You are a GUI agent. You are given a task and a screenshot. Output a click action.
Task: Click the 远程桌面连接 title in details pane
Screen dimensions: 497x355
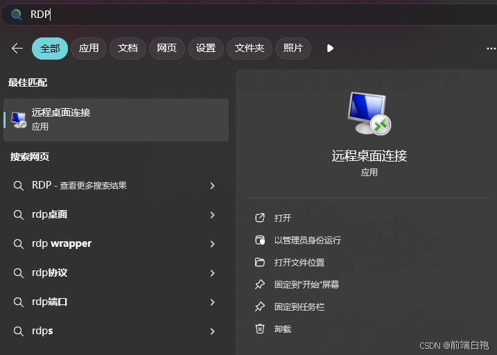click(x=369, y=156)
